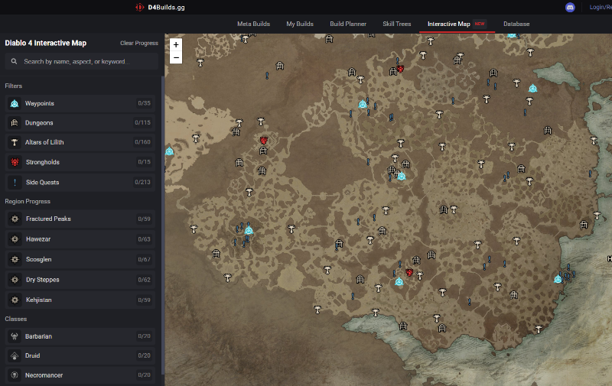The width and height of the screenshot is (612, 386).
Task: Select Scosglen region progress
Action: click(x=80, y=259)
